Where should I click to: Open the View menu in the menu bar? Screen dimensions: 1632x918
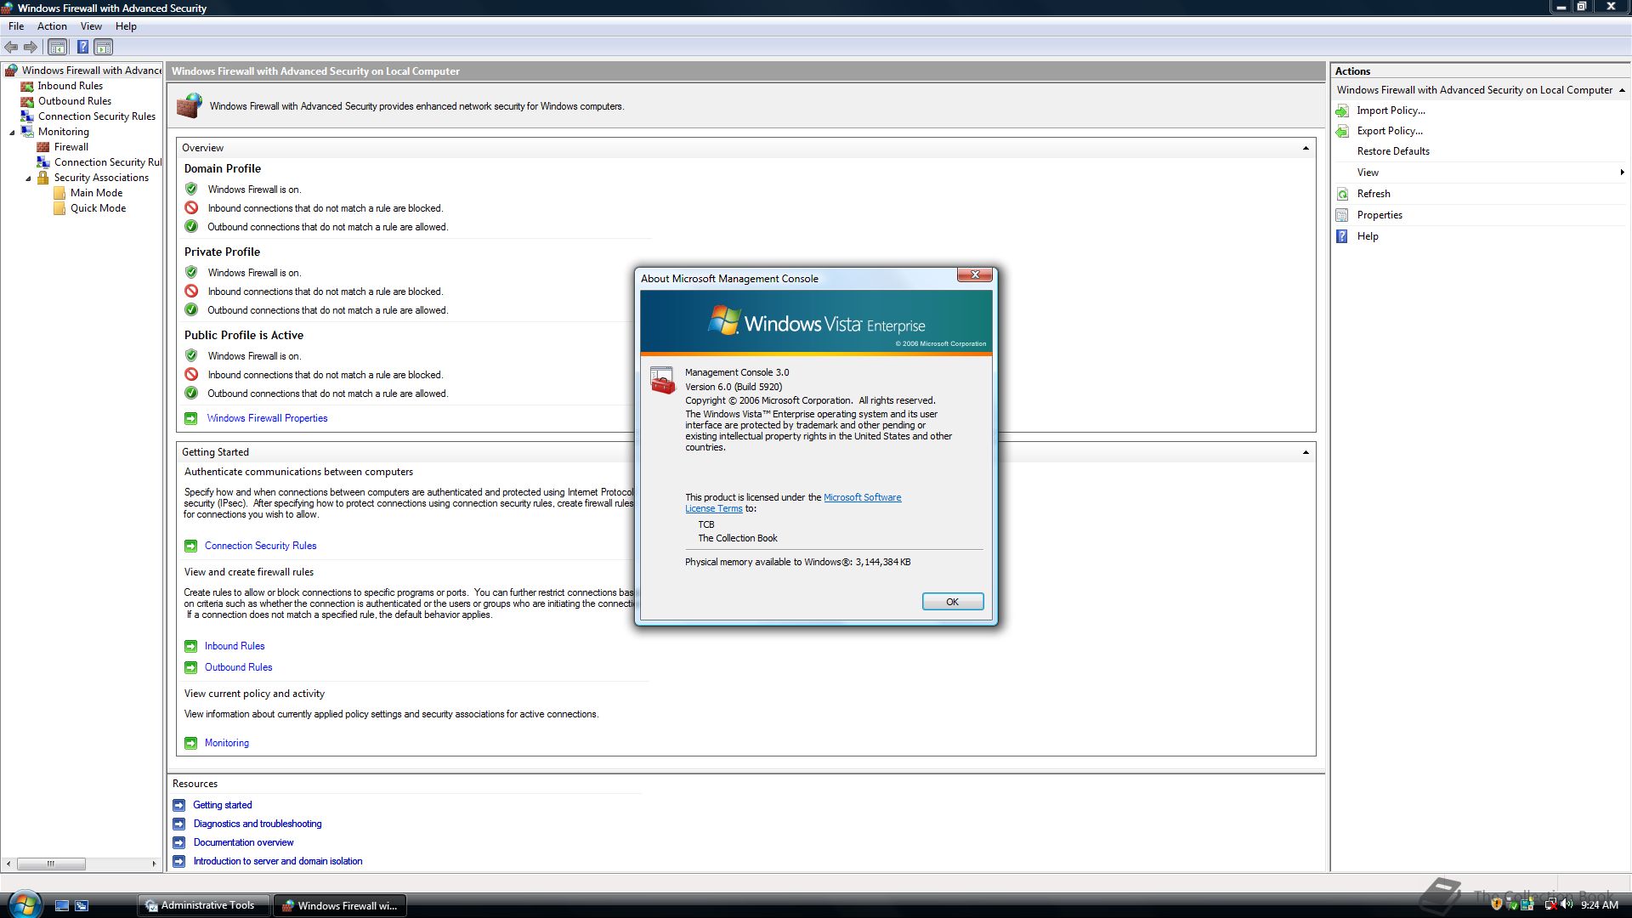91,26
